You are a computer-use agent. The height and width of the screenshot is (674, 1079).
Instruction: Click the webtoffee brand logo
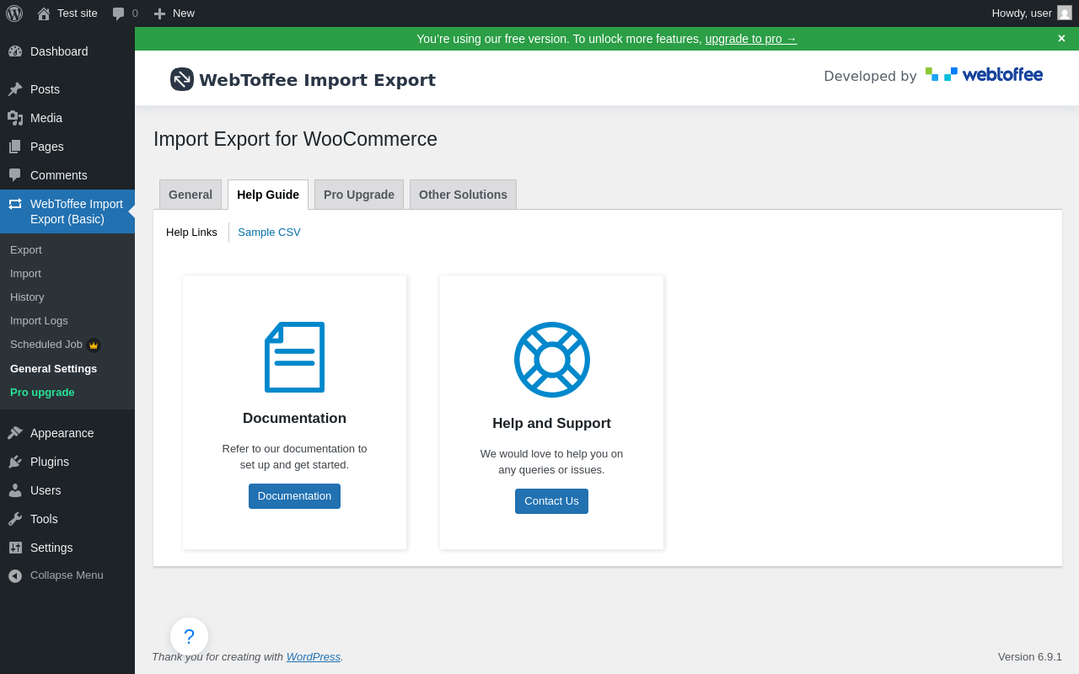984,75
